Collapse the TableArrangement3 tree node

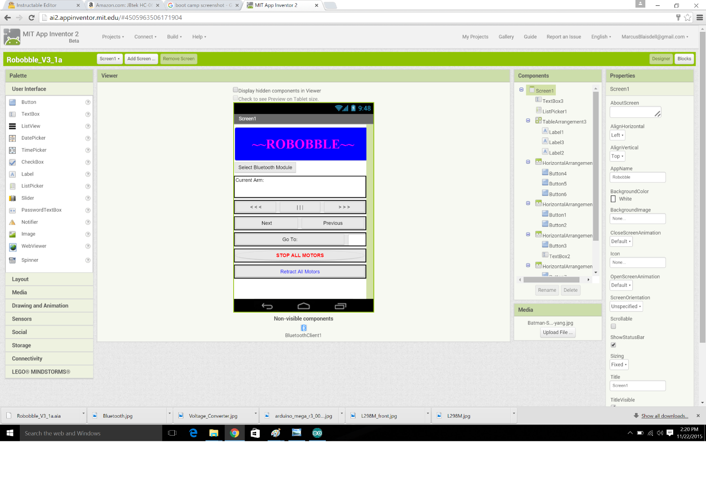click(528, 121)
